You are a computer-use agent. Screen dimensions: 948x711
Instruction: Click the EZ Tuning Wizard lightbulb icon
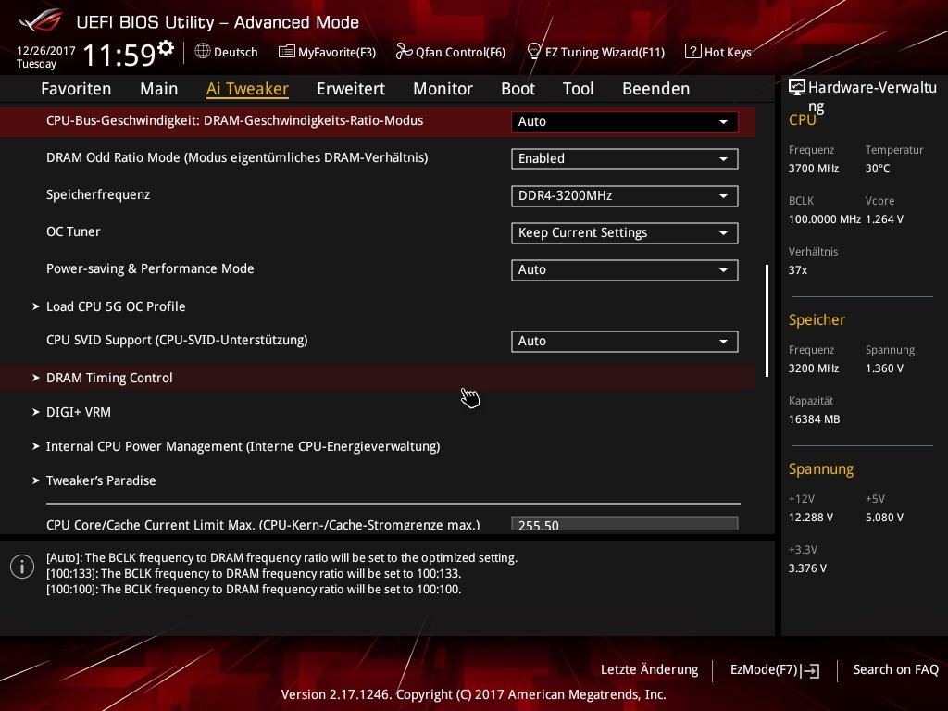pos(534,52)
